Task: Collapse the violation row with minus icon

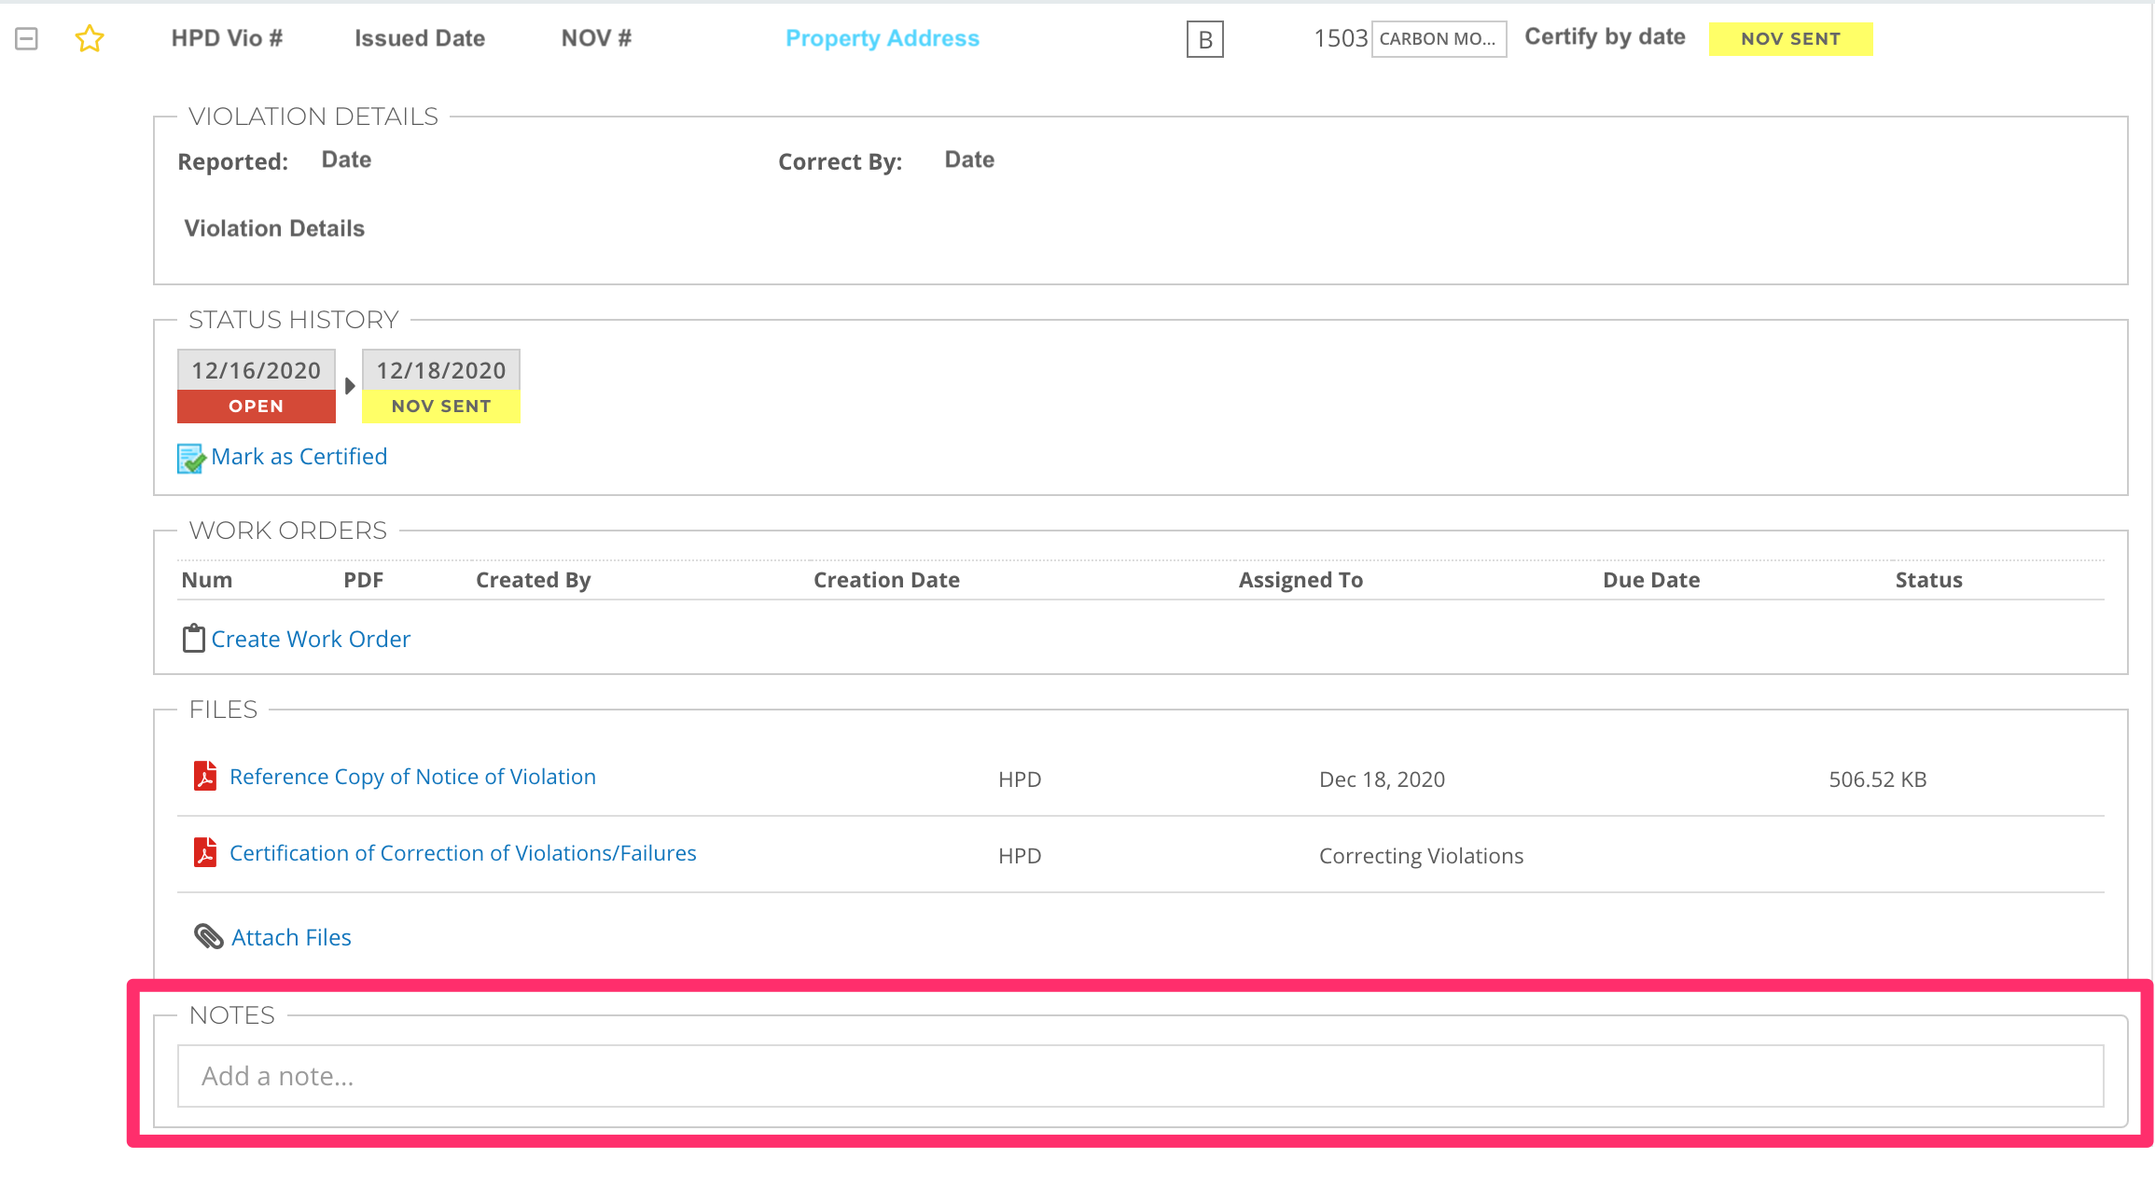Action: tap(26, 39)
